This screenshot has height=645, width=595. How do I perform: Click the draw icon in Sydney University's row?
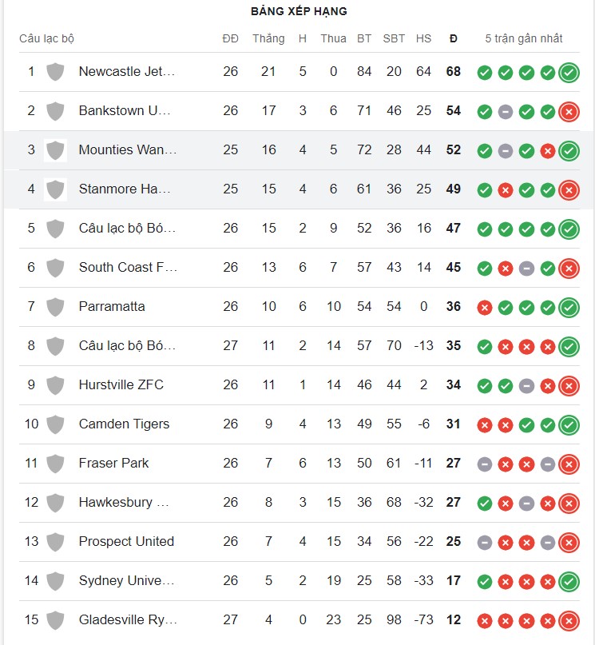(x=526, y=580)
